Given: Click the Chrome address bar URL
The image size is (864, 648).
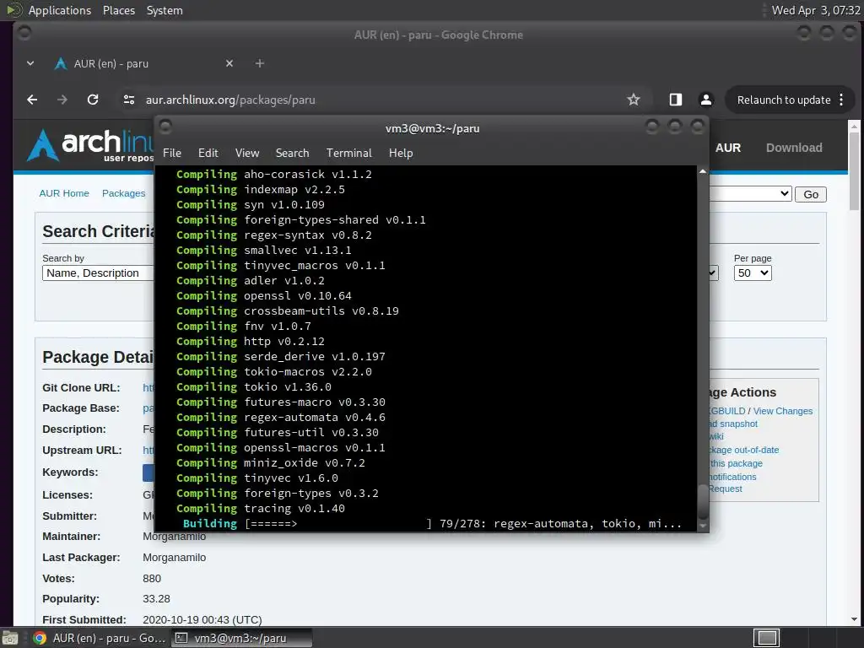Looking at the screenshot, I should [x=230, y=100].
